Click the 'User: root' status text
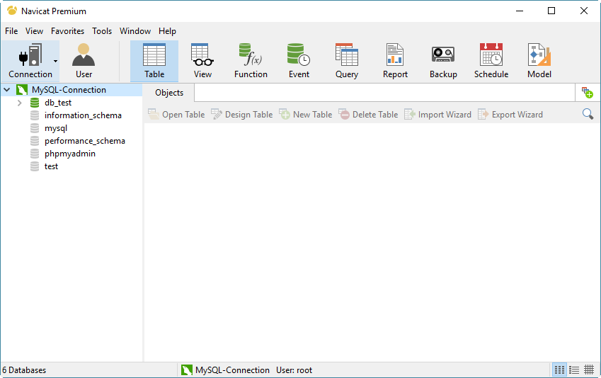This screenshot has width=601, height=378. (x=294, y=370)
